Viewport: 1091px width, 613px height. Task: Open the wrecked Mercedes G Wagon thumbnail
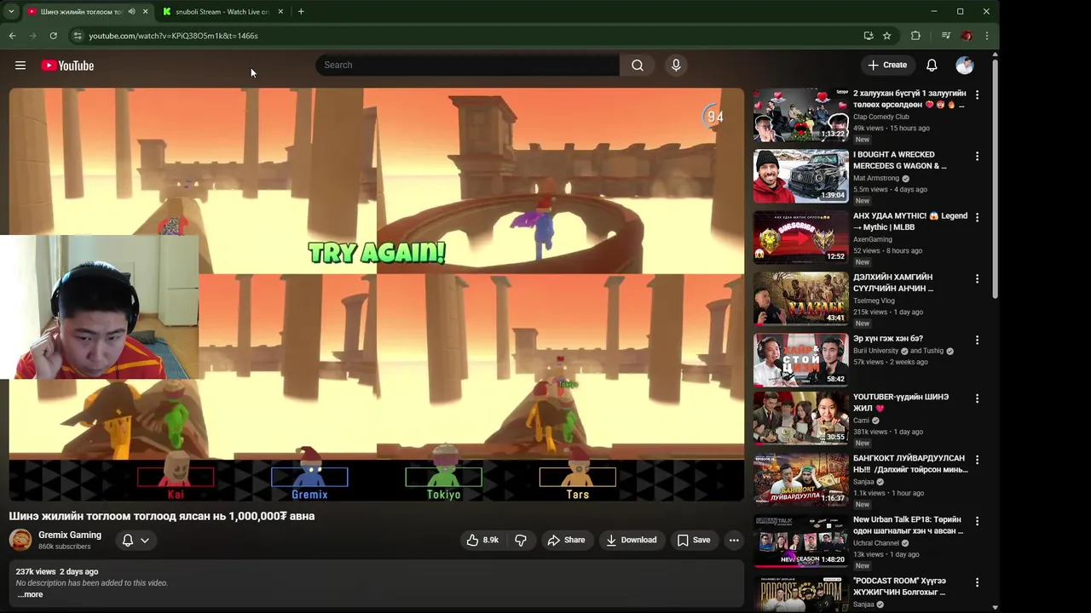tap(800, 176)
